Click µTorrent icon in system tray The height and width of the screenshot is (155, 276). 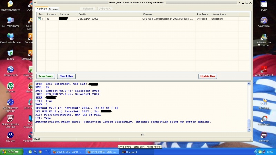[x=260, y=152]
